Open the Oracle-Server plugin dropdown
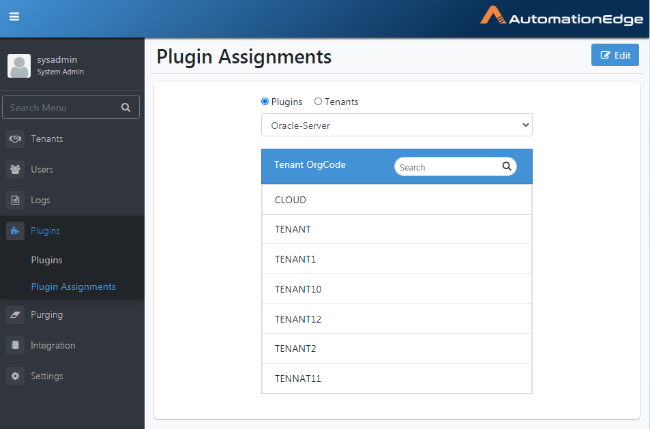The width and height of the screenshot is (650, 429). (397, 125)
